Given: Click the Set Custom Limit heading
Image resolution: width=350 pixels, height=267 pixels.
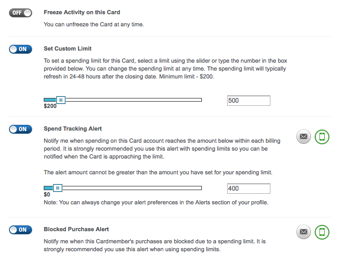Looking at the screenshot, I should pos(68,49).
